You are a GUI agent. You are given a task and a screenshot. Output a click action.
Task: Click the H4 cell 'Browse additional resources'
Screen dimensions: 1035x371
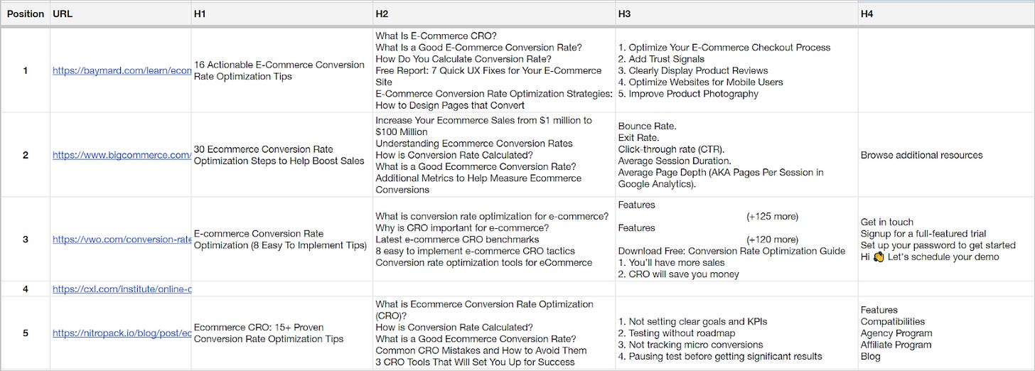pyautogui.click(x=947, y=155)
